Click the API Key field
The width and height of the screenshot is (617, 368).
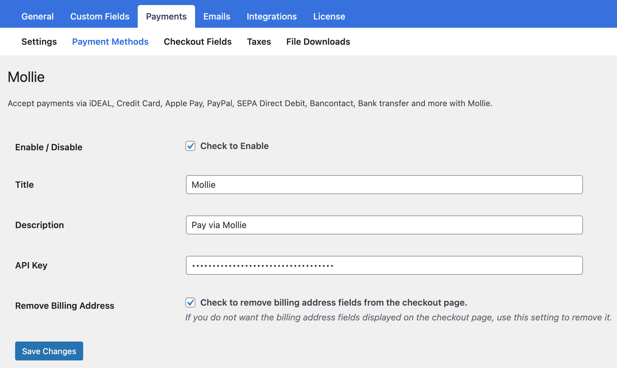pos(384,265)
